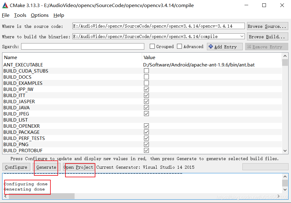Screen dimensions: 291x203
Task: Uncheck the BUILD_PERF_TESTS option
Action: [x=146, y=138]
